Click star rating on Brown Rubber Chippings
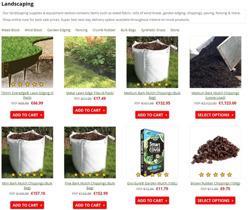This screenshot has height=210, width=249. (x=215, y=175)
